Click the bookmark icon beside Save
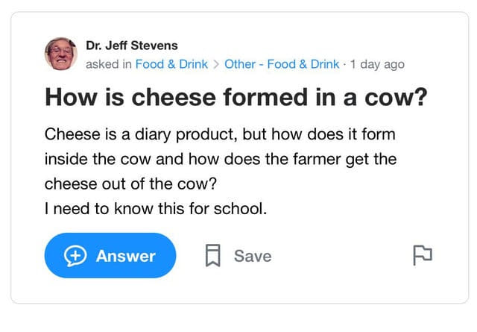The width and height of the screenshot is (477, 332). coord(213,256)
